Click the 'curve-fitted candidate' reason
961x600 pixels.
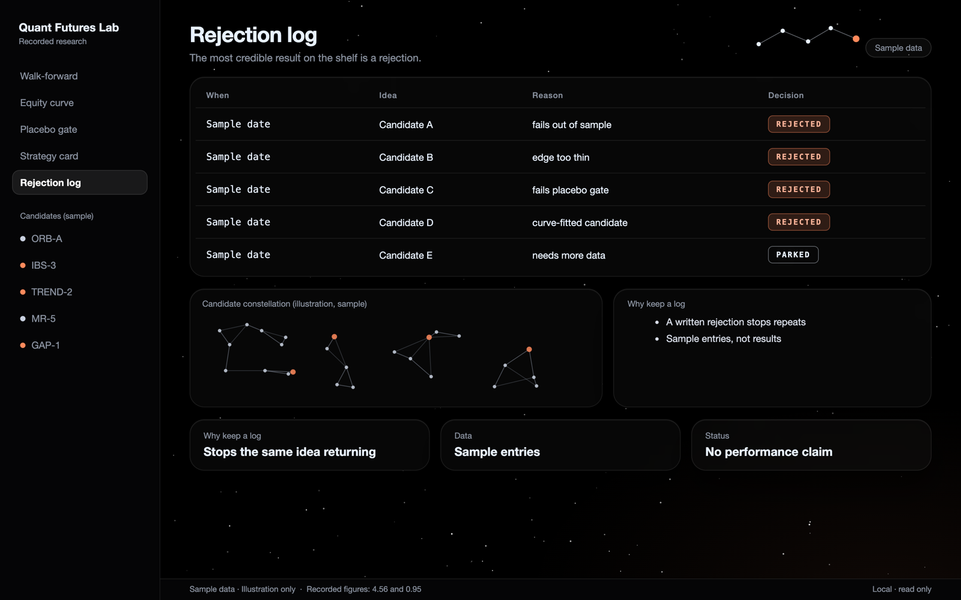point(580,223)
